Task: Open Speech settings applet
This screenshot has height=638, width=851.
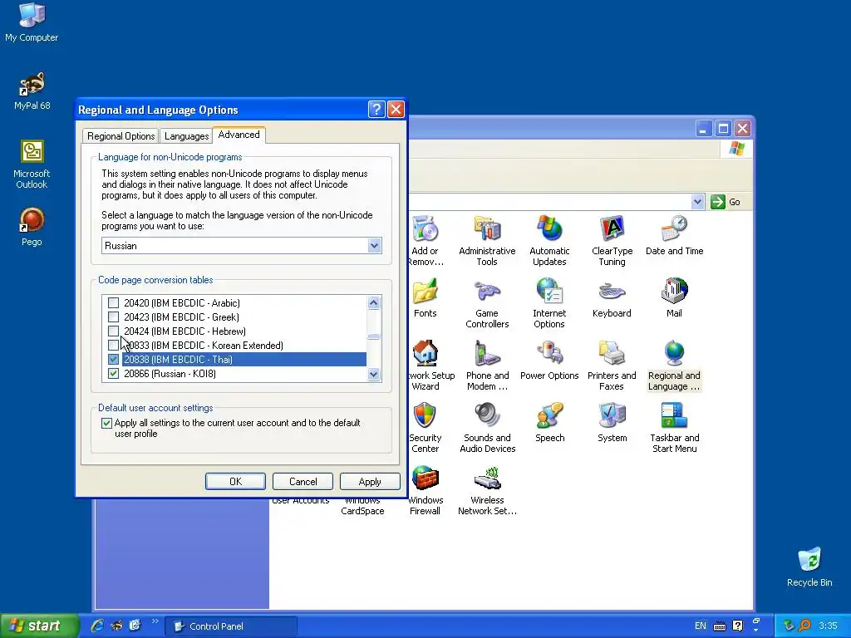Action: (x=549, y=423)
